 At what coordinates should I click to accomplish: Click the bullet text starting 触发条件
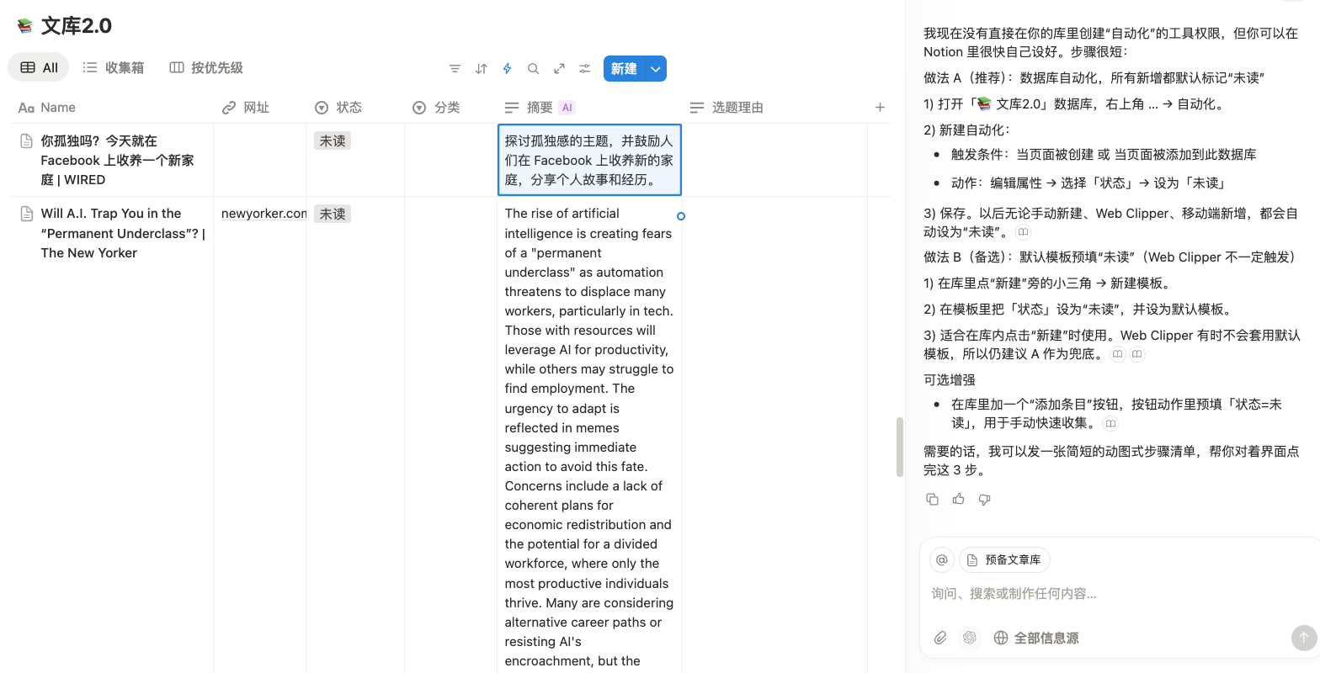coord(1104,154)
